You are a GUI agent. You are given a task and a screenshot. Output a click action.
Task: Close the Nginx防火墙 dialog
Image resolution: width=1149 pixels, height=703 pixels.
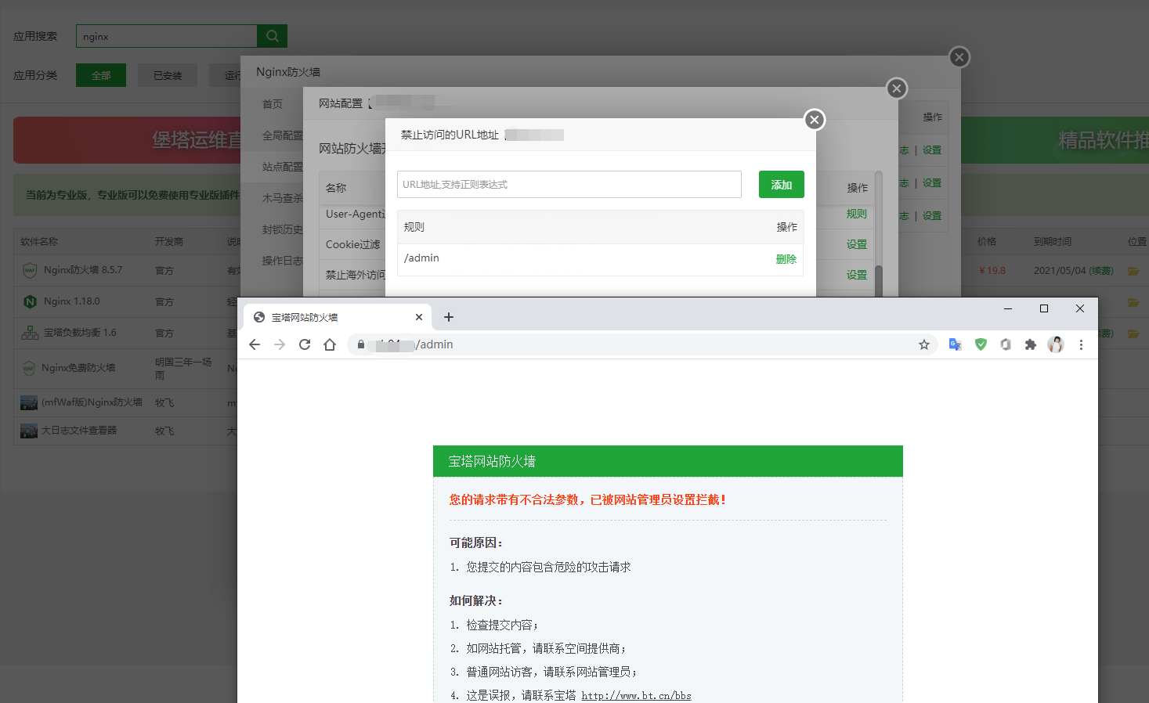click(x=959, y=57)
